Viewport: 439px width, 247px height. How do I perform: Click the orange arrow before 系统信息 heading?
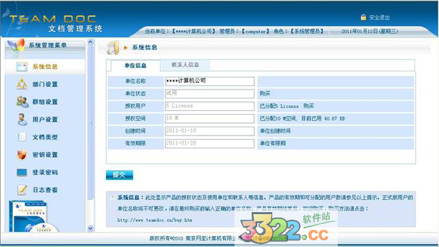(126, 48)
